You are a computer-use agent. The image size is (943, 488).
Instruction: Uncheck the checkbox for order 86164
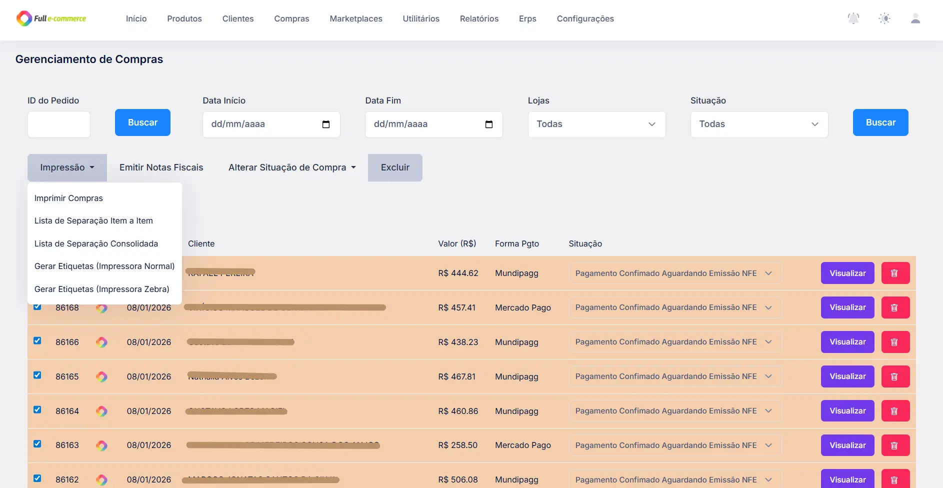coord(37,409)
